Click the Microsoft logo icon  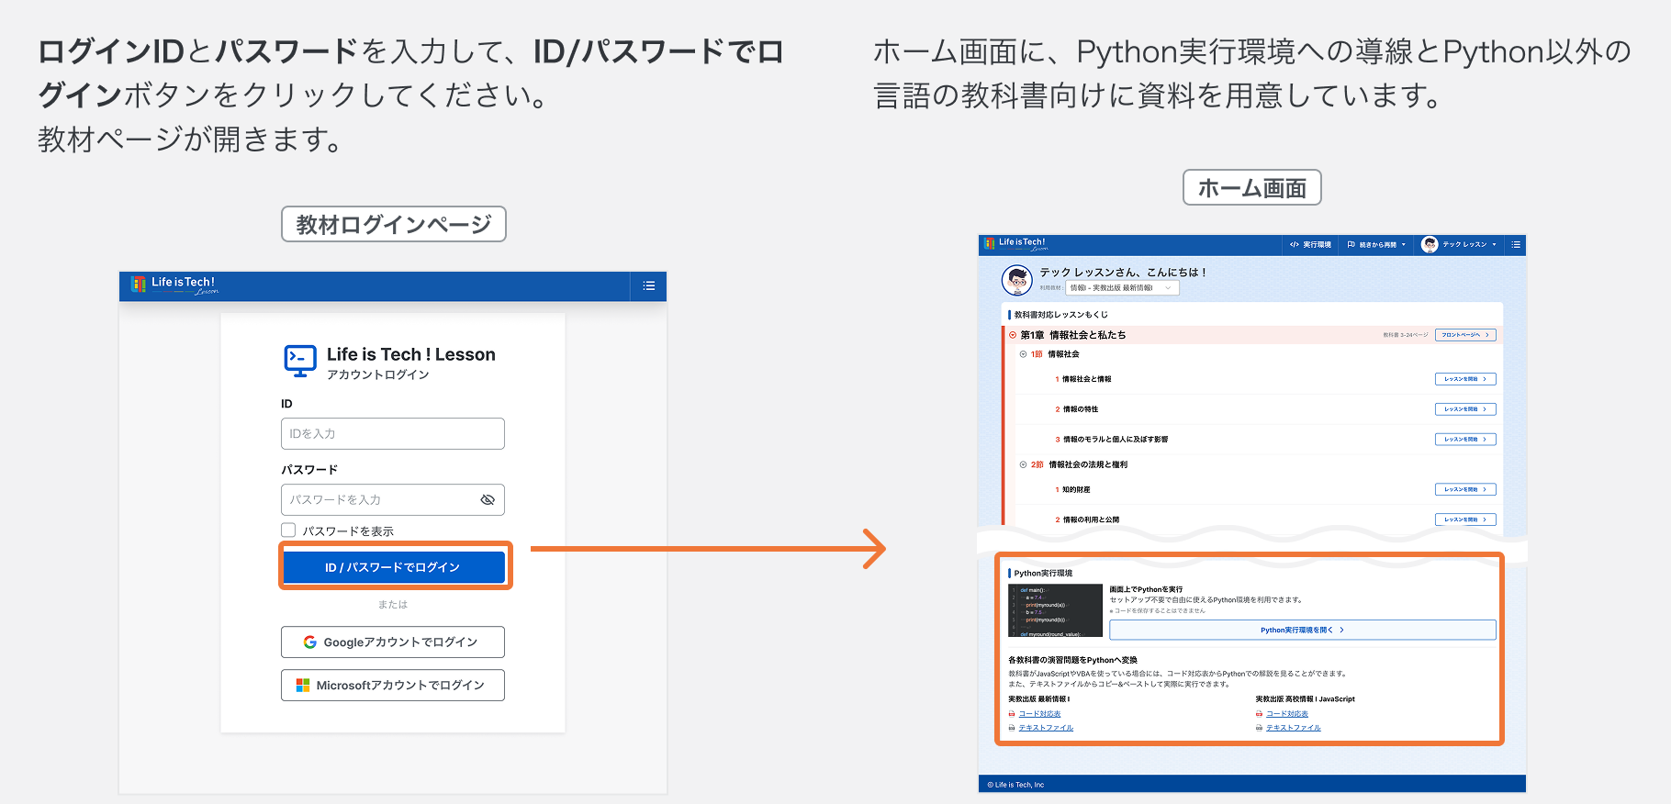(303, 685)
